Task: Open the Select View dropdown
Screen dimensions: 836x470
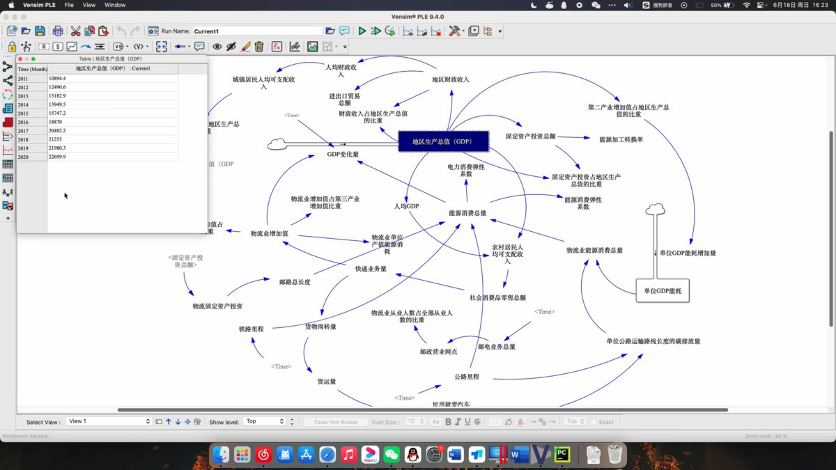Action: tap(108, 421)
